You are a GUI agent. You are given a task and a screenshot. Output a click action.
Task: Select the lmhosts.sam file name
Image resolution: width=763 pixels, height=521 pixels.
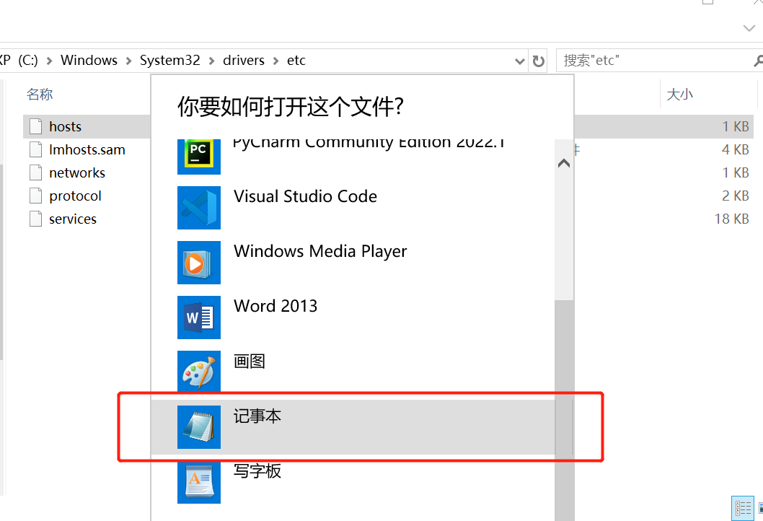pyautogui.click(x=87, y=149)
